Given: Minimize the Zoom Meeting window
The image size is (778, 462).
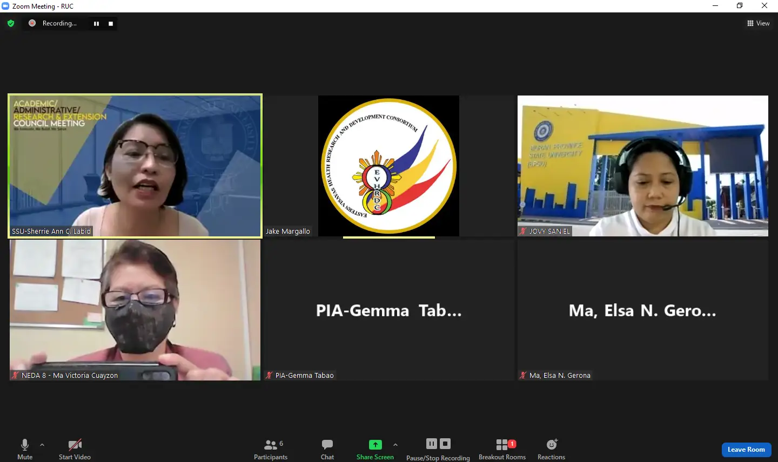Looking at the screenshot, I should [715, 6].
